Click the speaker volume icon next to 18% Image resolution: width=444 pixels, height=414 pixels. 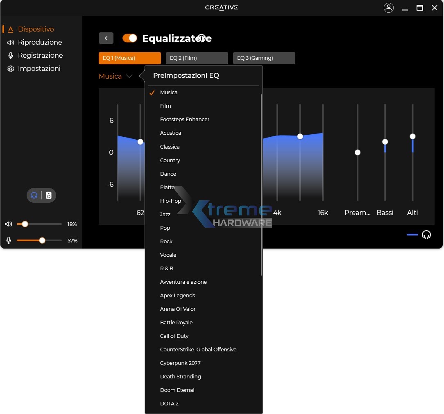click(8, 224)
